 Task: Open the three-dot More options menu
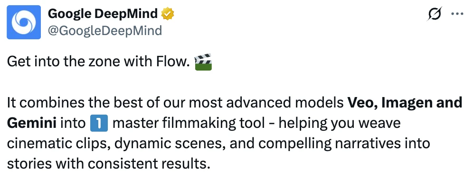(x=457, y=14)
